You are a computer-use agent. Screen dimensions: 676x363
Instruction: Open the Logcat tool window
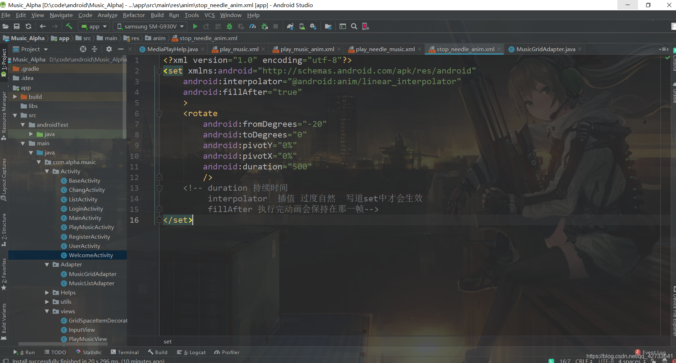pos(191,352)
